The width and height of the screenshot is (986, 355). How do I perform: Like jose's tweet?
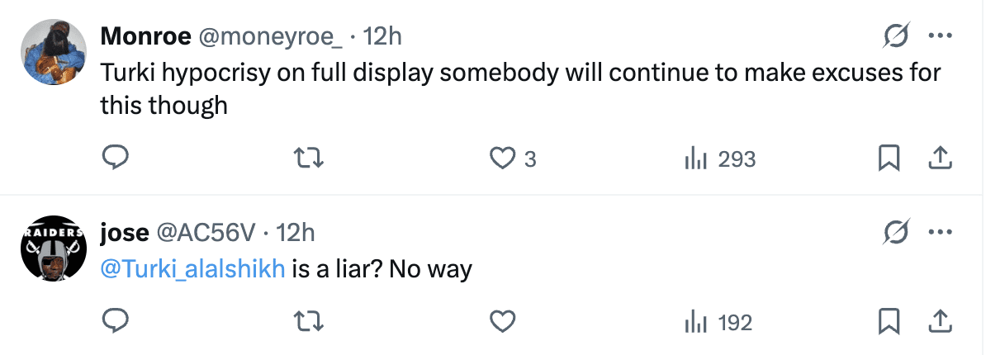[x=503, y=322]
